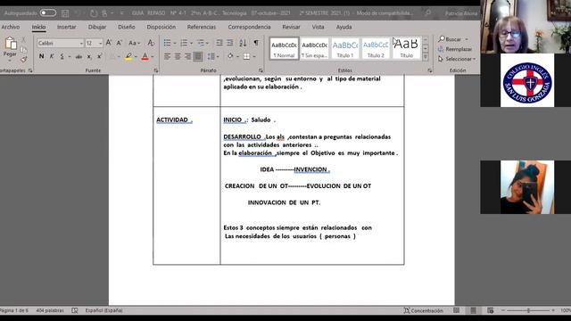Click the Borders icon

(x=246, y=56)
